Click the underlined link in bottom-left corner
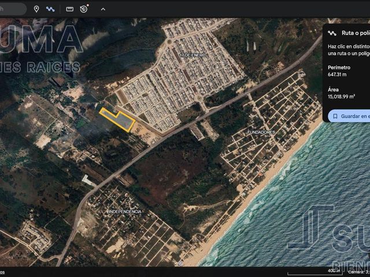 pyautogui.click(x=2, y=272)
